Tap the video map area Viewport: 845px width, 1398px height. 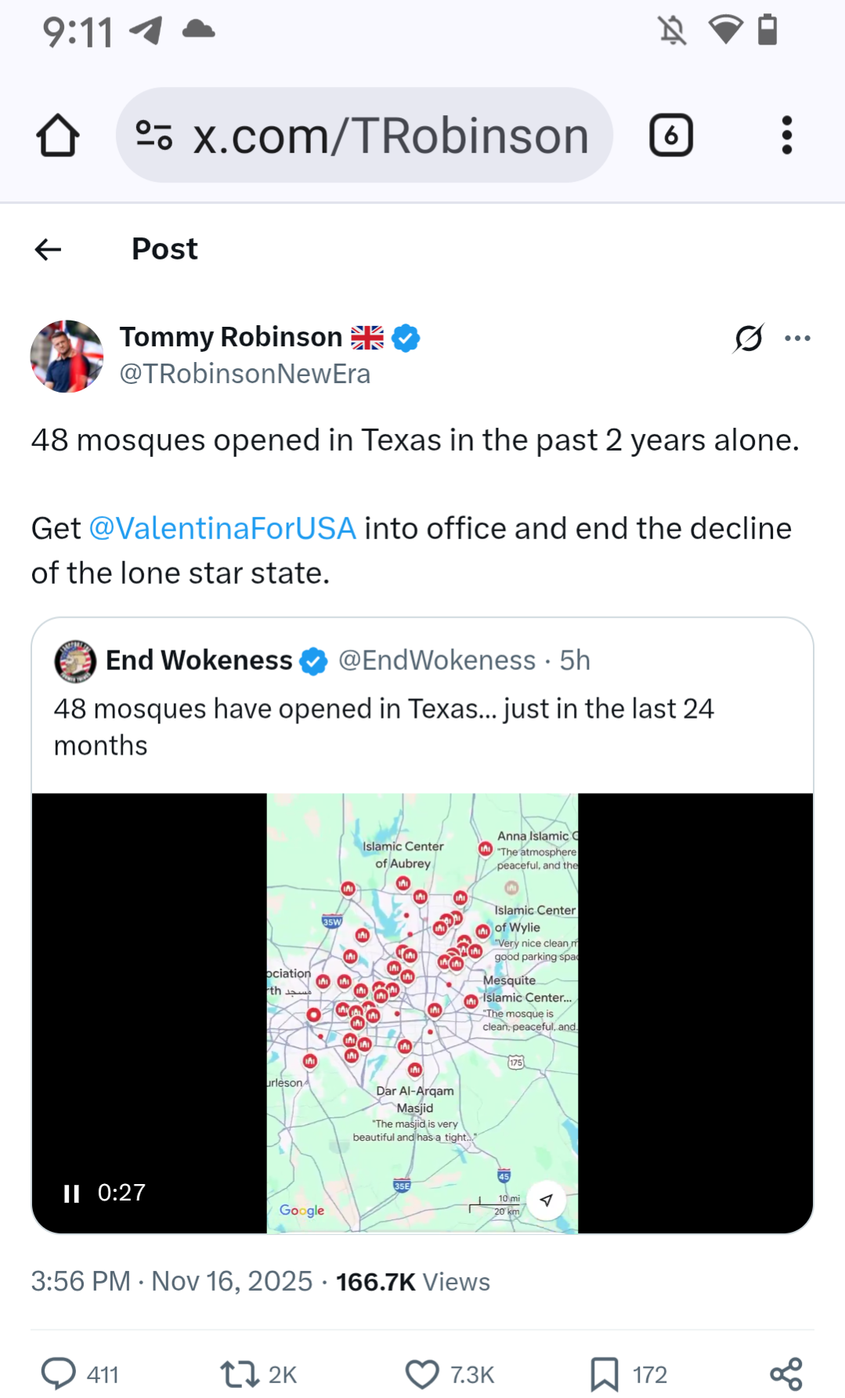[422, 1011]
